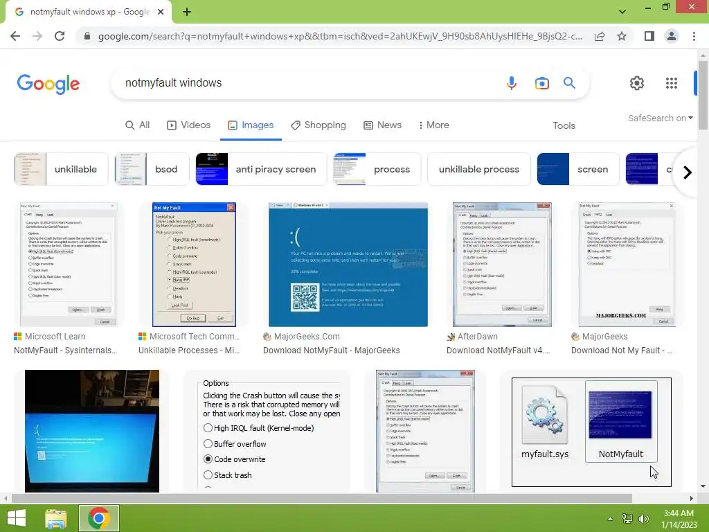Open Windows Start button
709x532 pixels.
point(17,518)
